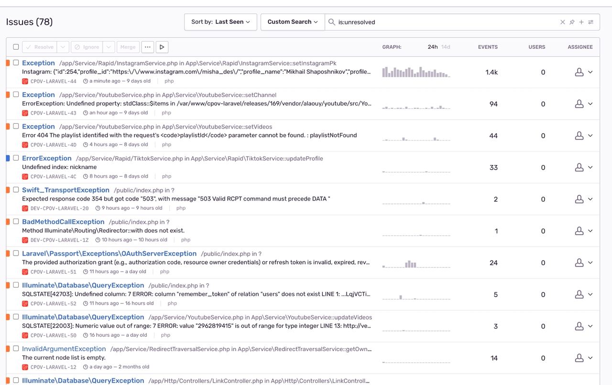This screenshot has width=612, height=385.
Task: Open the Custom Search dropdown
Action: point(293,22)
